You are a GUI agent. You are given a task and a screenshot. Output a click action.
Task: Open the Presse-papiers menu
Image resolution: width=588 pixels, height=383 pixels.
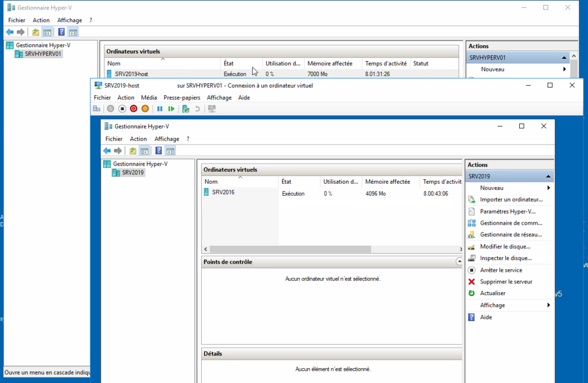[x=181, y=97]
